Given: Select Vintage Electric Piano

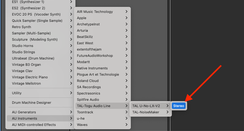Looking at the screenshot, I should [x=40, y=77].
